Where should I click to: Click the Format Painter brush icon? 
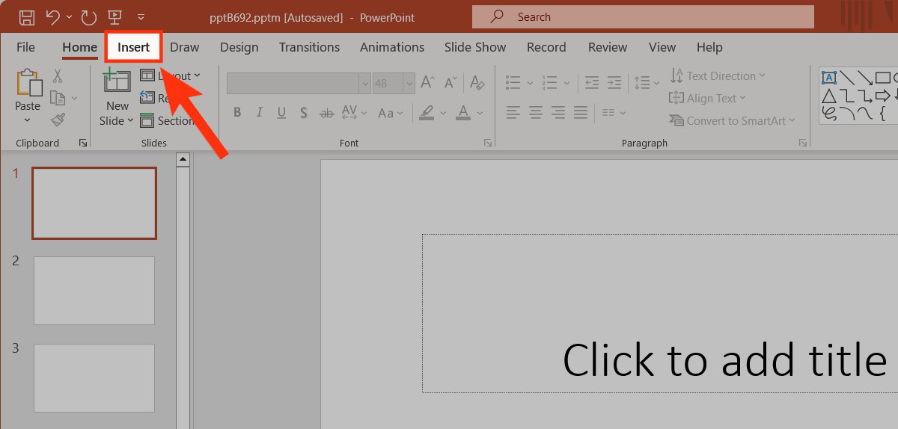point(58,120)
